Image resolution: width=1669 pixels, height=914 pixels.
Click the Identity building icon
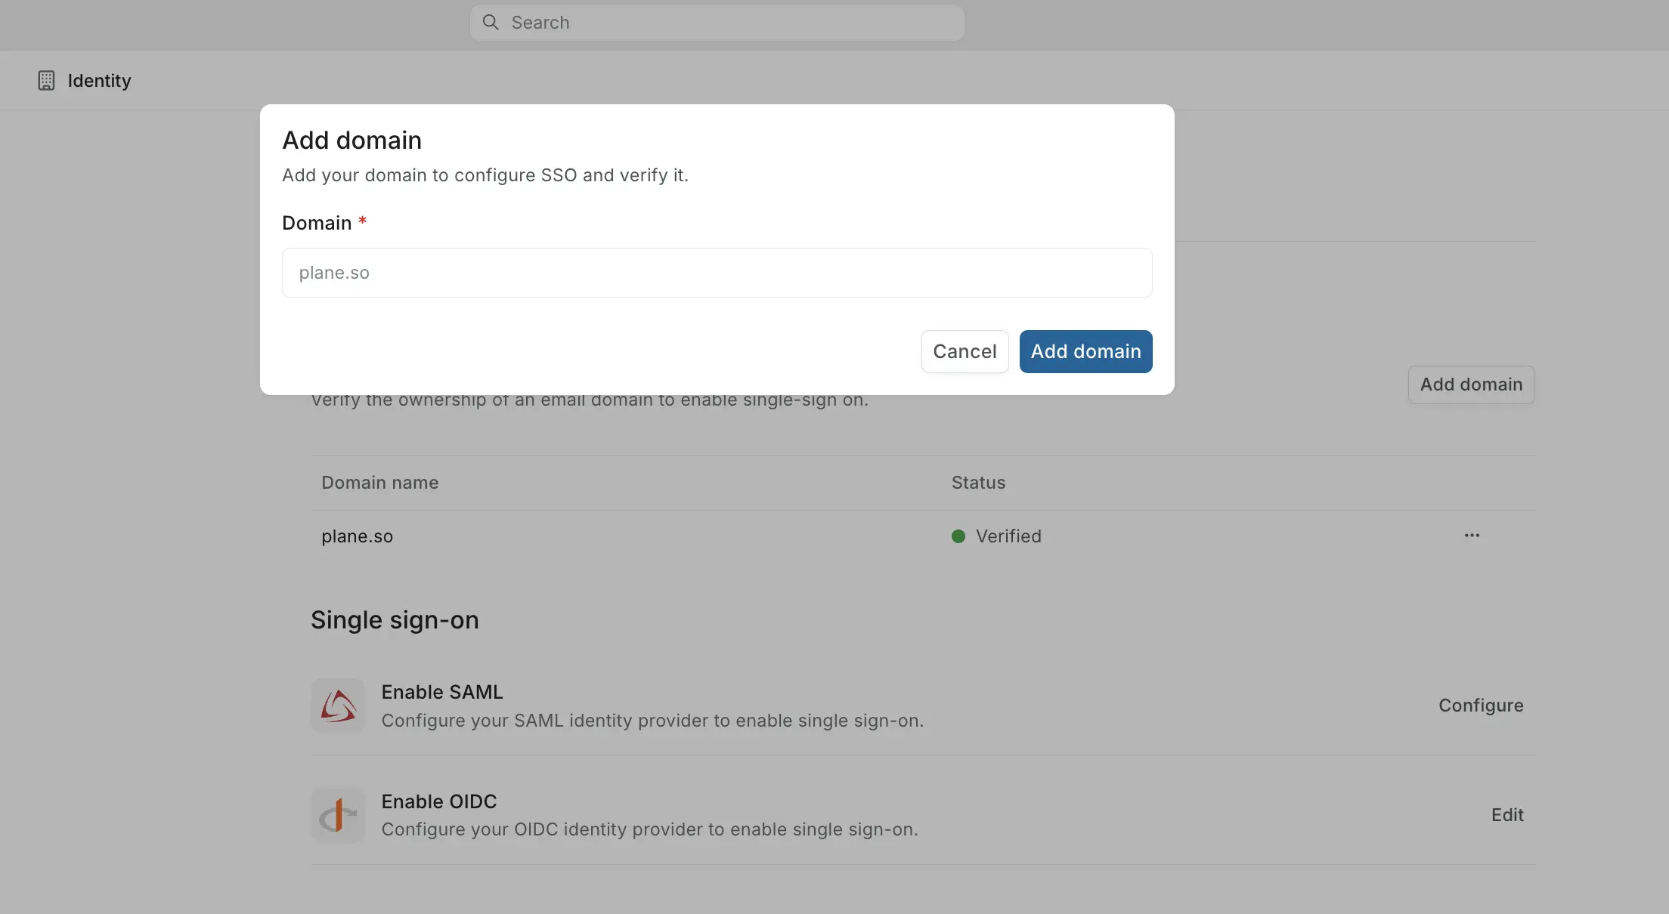pos(46,80)
